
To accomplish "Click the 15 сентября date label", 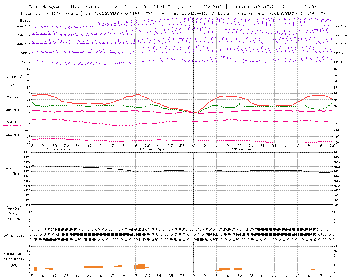I will [x=60, y=149].
